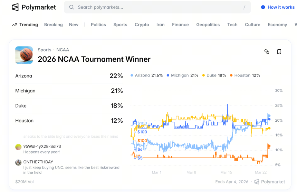Click the Duke yellow legend dot

[204, 75]
